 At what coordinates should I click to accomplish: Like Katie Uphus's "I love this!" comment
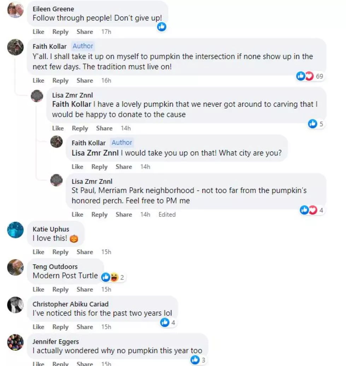(x=38, y=252)
